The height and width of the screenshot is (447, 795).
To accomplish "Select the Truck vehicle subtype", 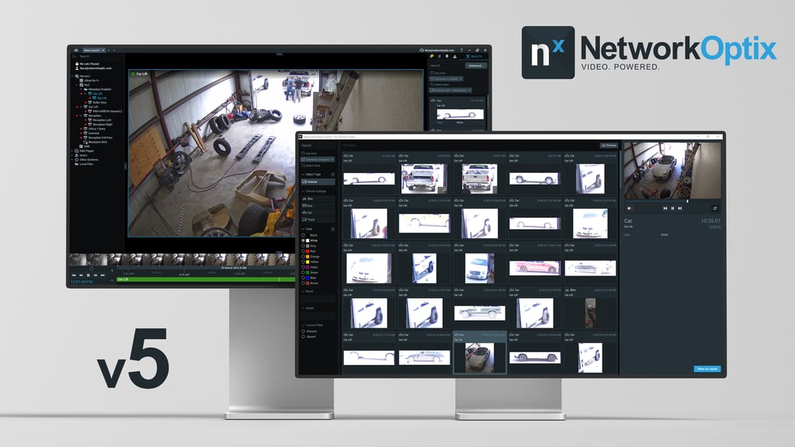I will [x=318, y=220].
